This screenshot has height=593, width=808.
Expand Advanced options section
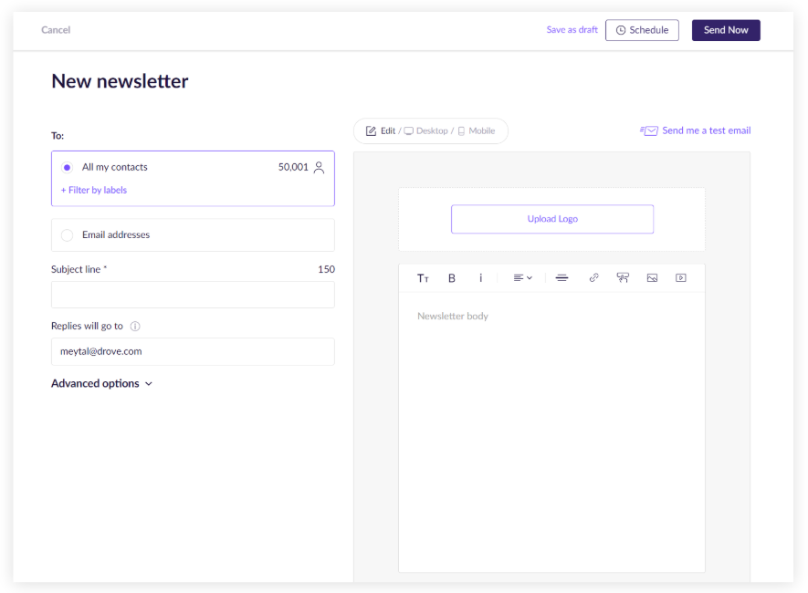click(101, 384)
